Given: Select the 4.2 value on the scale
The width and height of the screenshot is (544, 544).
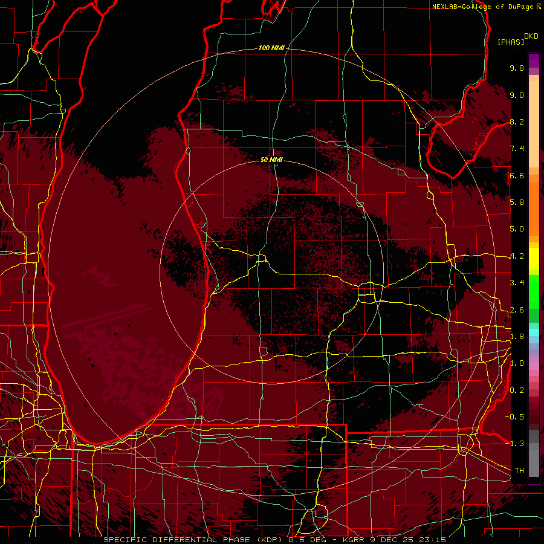Looking at the screenshot, I should 517,256.
